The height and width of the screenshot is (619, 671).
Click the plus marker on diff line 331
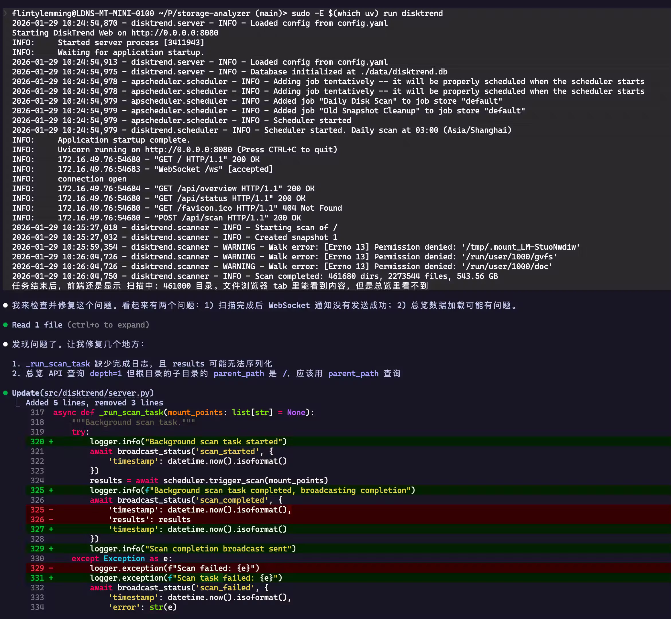(x=51, y=578)
